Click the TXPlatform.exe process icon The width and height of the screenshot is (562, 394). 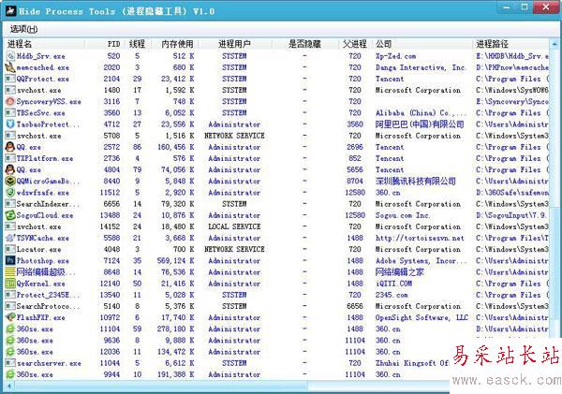[x=10, y=158]
